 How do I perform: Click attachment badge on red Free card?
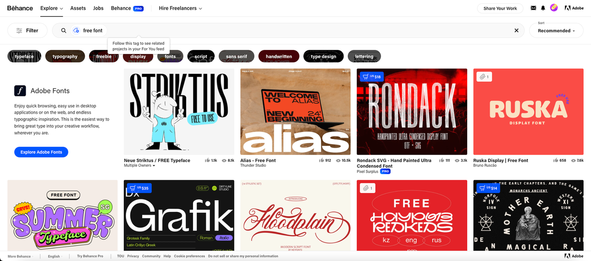(x=368, y=188)
